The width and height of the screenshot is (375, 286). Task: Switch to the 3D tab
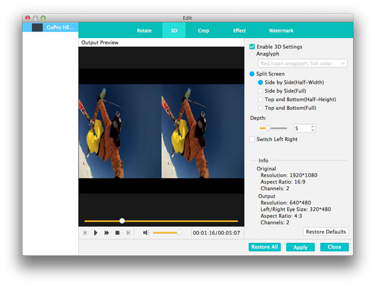[x=174, y=31]
